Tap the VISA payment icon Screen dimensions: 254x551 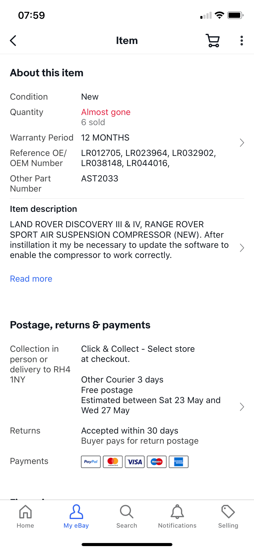(x=135, y=462)
